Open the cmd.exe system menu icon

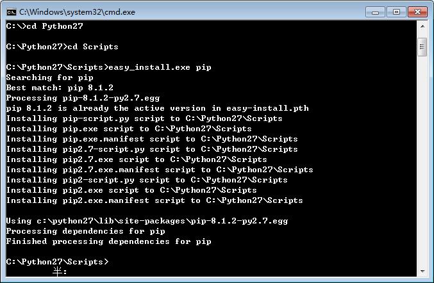[12, 12]
